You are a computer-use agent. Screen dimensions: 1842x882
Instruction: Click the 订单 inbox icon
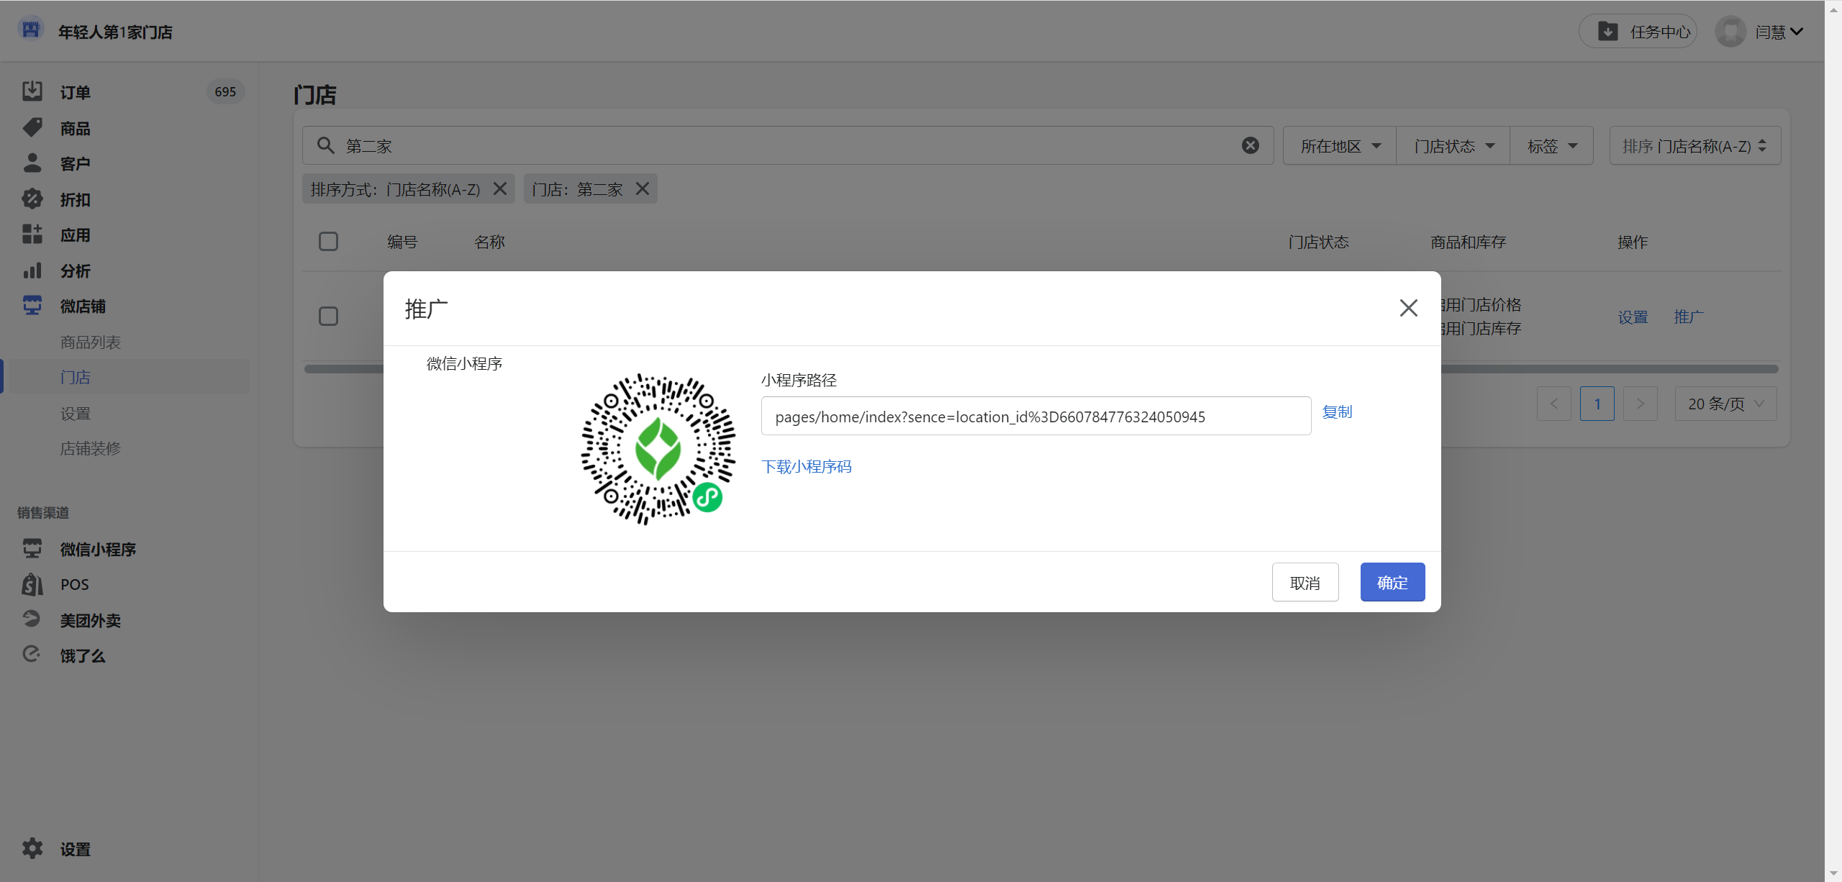32,91
